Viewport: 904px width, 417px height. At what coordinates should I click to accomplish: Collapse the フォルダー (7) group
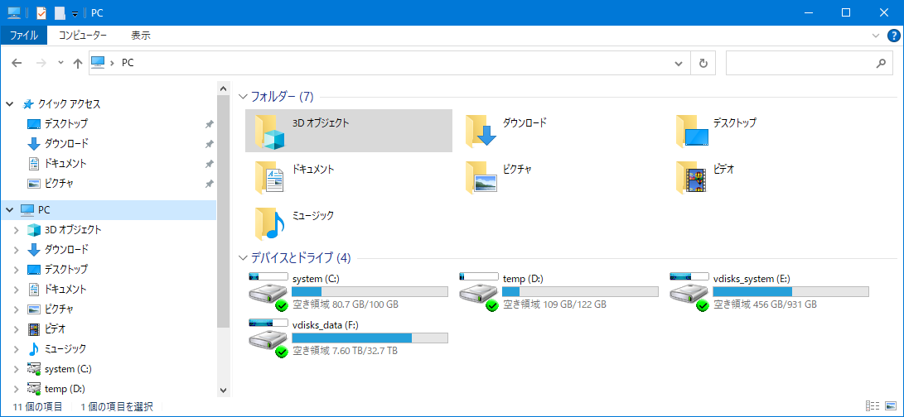[243, 96]
